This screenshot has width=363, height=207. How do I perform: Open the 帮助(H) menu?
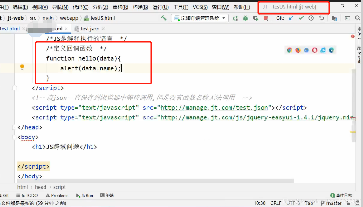click(242, 7)
